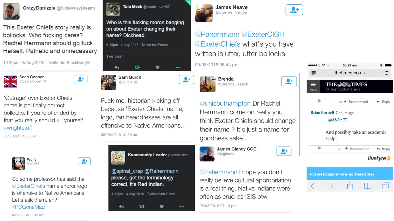Click CrazyDanizzle's profile avatar
This screenshot has height=221, width=394.
(x=11, y=11)
